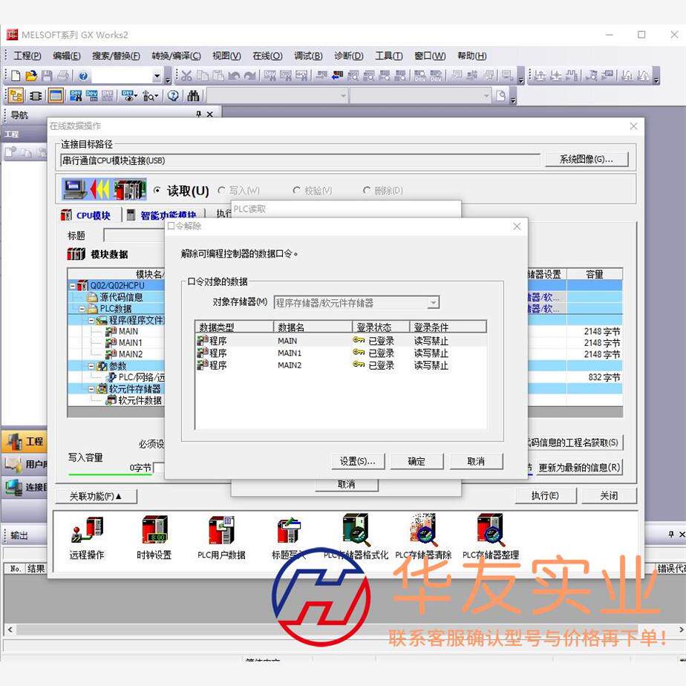The height and width of the screenshot is (686, 686).
Task: Click the key icon in MAIN1 row
Action: (x=359, y=352)
